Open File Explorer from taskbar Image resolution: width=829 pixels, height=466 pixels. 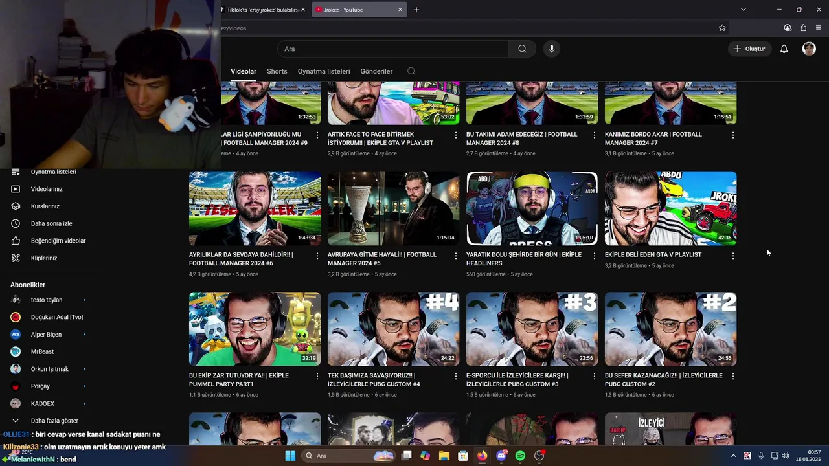444,456
